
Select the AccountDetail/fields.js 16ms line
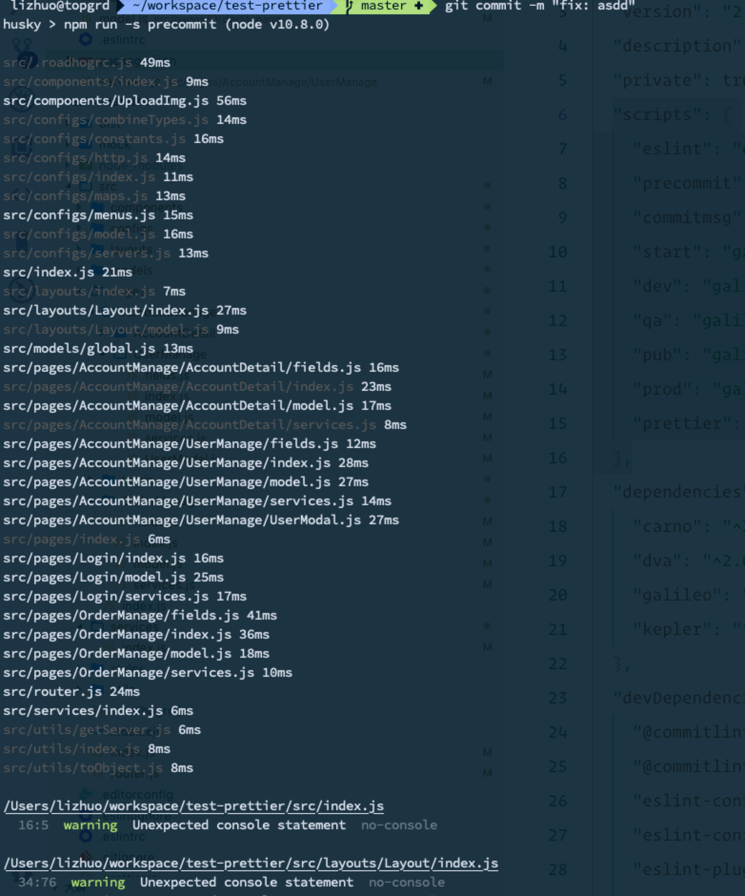pos(201,367)
